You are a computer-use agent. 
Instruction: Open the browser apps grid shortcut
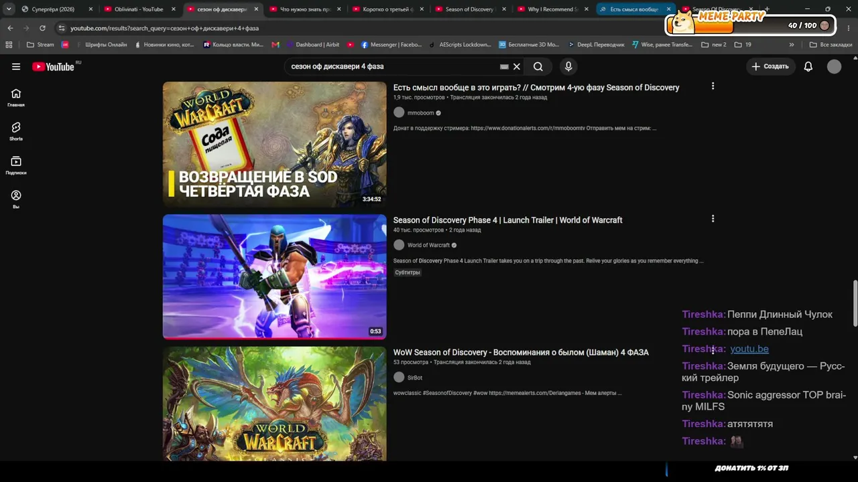tap(9, 45)
